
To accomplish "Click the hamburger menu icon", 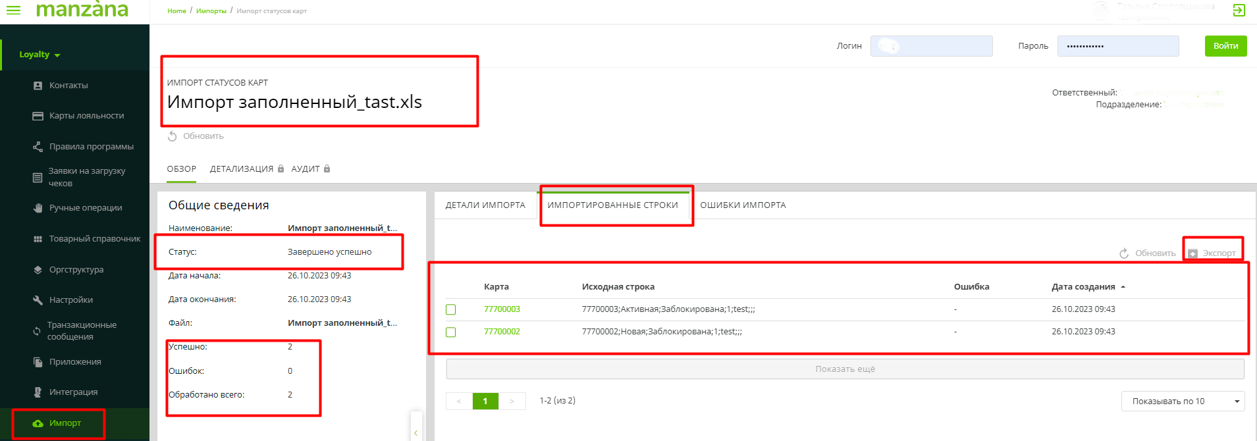I will pyautogui.click(x=13, y=11).
